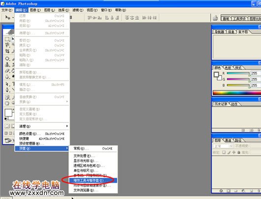The height and width of the screenshot is (199, 261).
Task: Switch to Standard editing mode
Action: pyautogui.click(x=7, y=126)
